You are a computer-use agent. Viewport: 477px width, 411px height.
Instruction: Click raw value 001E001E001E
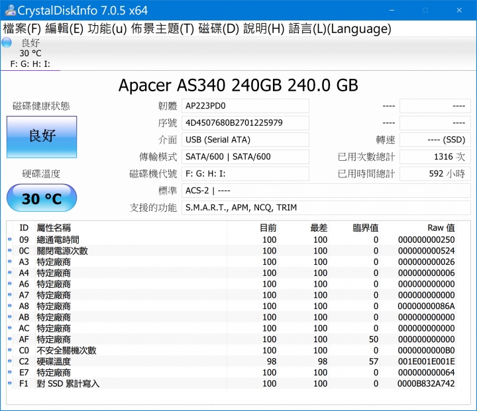point(426,361)
